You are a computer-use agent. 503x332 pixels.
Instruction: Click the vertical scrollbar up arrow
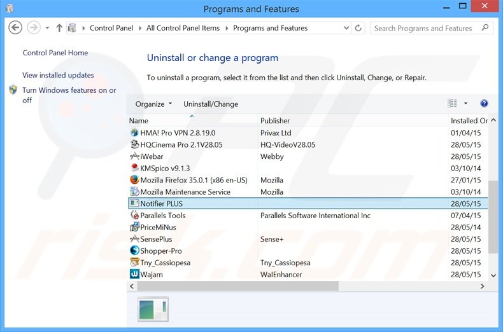(493, 120)
